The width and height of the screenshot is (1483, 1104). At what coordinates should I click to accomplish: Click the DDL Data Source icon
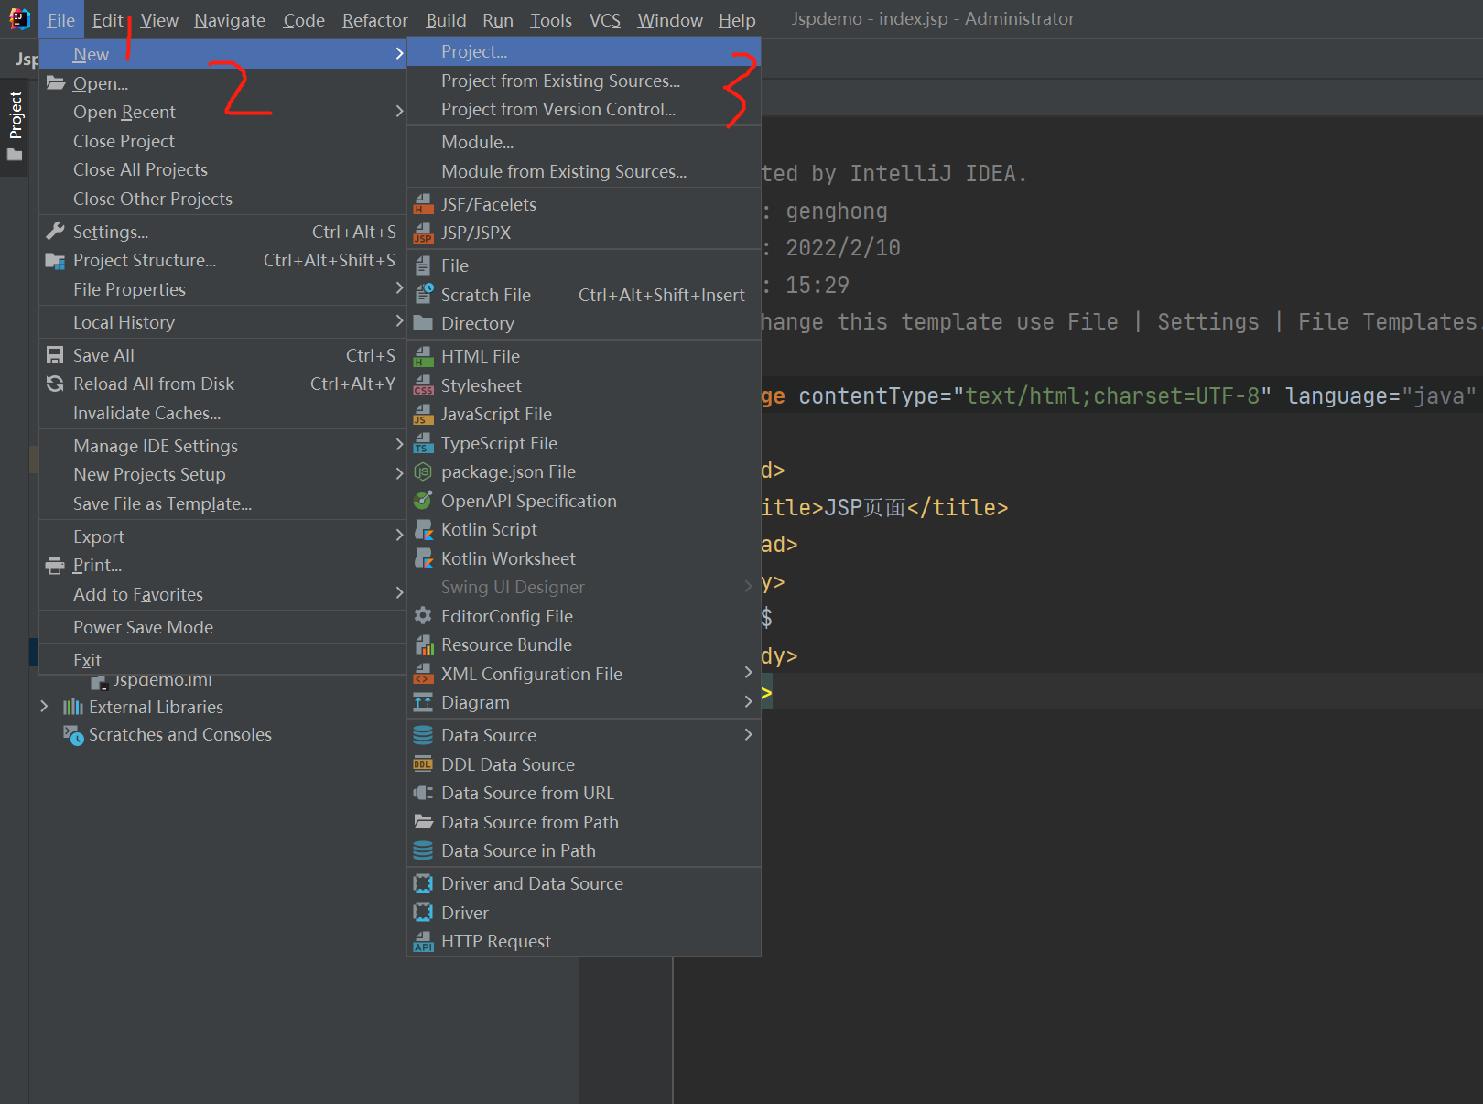[x=423, y=764]
